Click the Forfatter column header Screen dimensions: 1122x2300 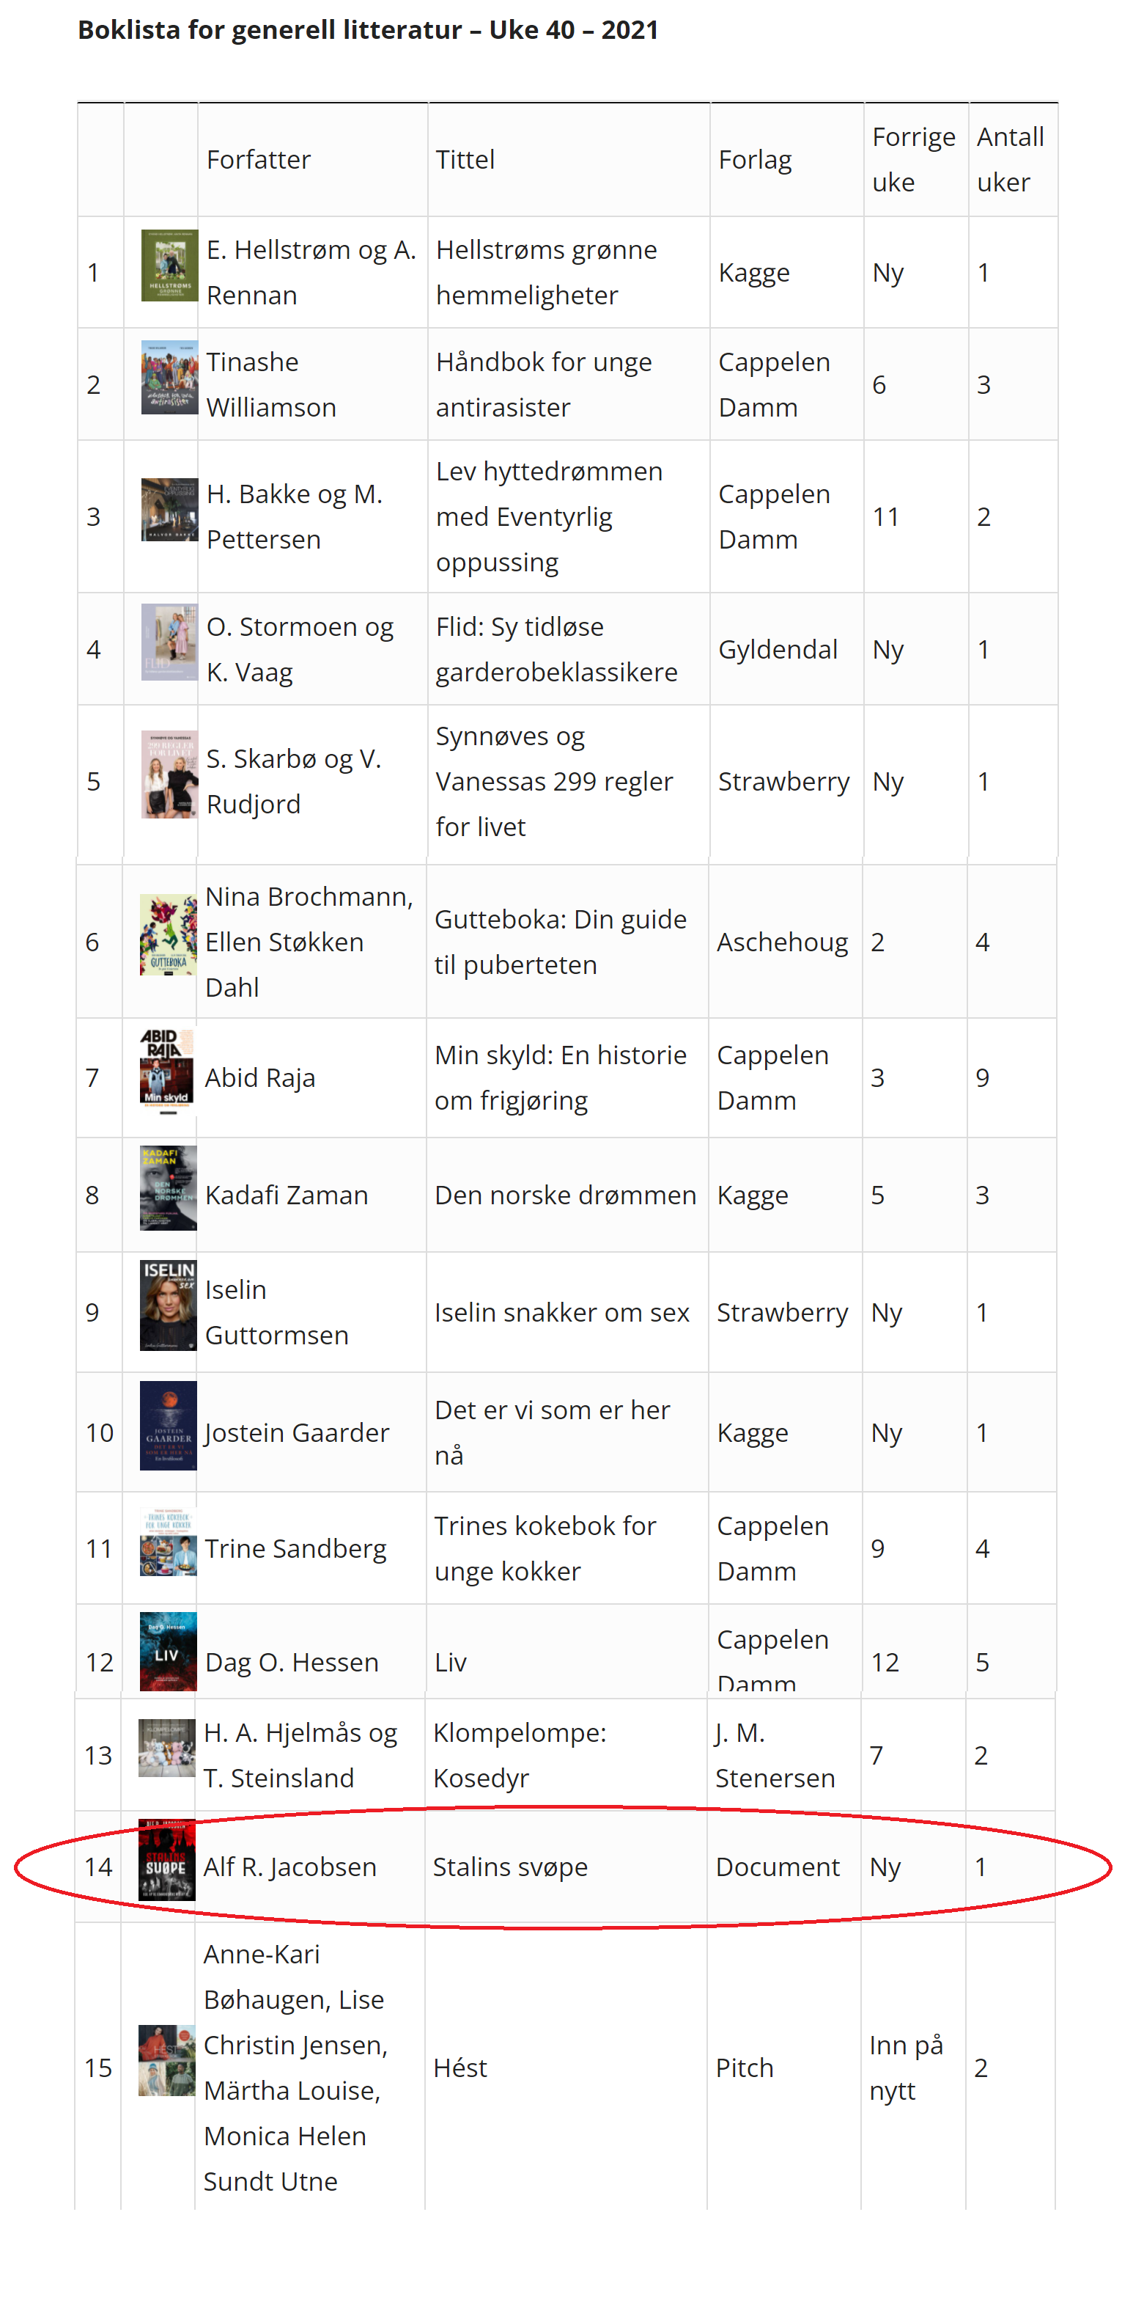259,160
